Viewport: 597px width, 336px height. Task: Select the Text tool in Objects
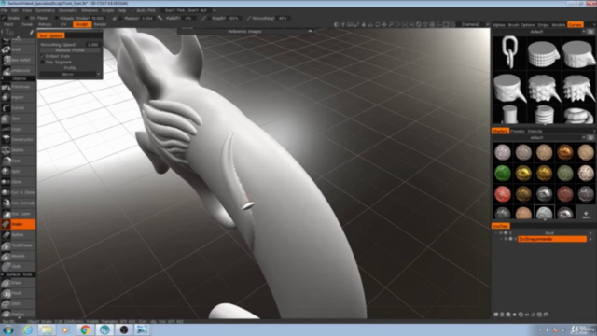coord(18,119)
